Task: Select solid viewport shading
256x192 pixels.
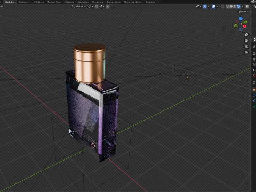Action: [x=231, y=6]
